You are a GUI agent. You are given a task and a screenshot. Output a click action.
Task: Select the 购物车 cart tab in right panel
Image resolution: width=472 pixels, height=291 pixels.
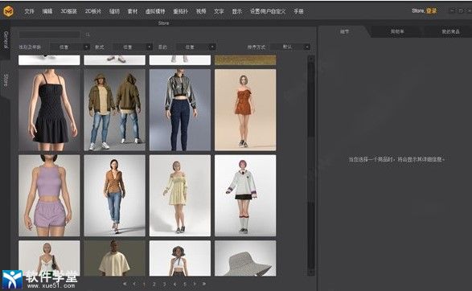[x=397, y=31]
